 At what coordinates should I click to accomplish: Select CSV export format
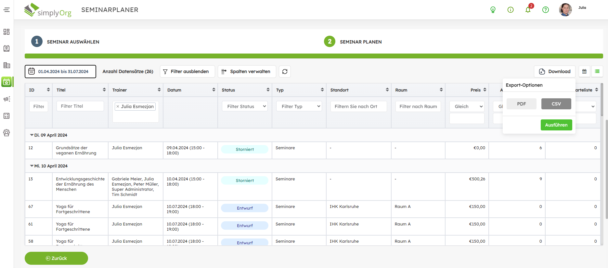click(x=556, y=104)
